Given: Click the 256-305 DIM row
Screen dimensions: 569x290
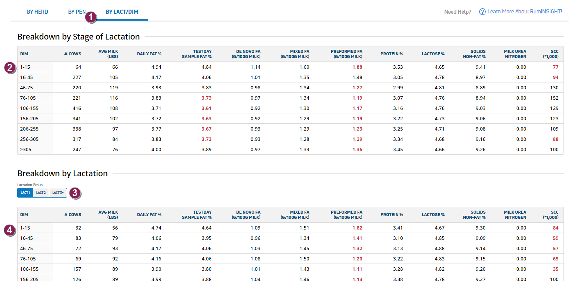Looking at the screenshot, I should tap(29, 139).
